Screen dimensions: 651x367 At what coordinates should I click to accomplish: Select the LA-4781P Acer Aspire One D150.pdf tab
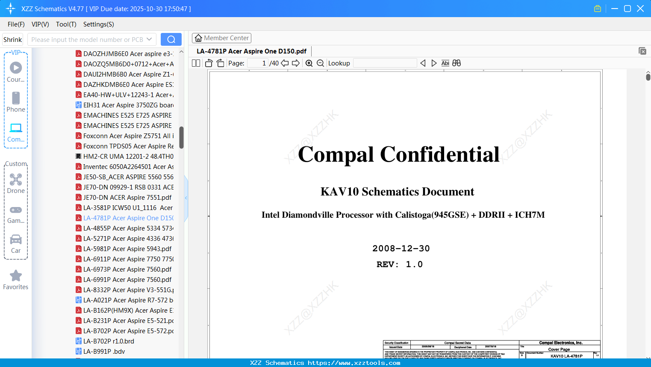coord(251,51)
